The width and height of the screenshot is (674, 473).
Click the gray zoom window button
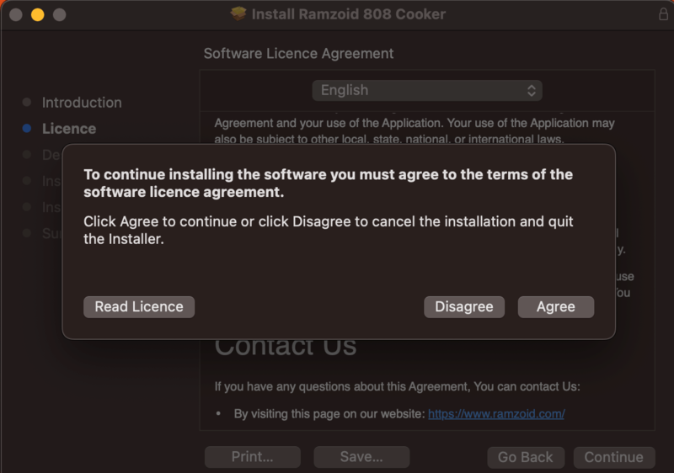coord(59,14)
